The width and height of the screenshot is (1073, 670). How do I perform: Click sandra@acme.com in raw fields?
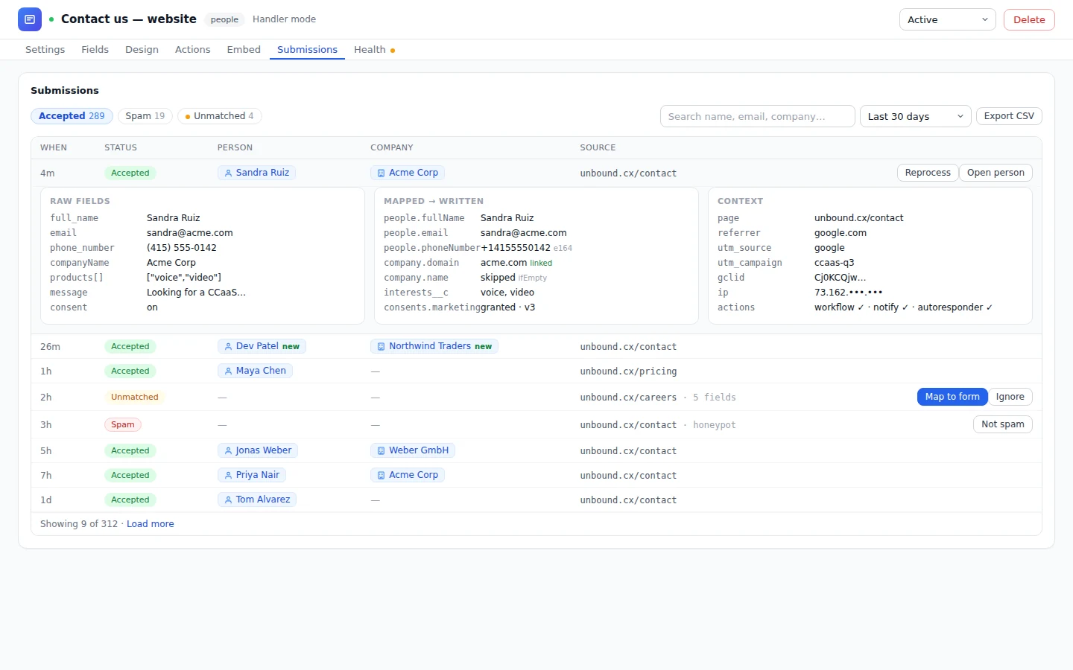(x=190, y=233)
